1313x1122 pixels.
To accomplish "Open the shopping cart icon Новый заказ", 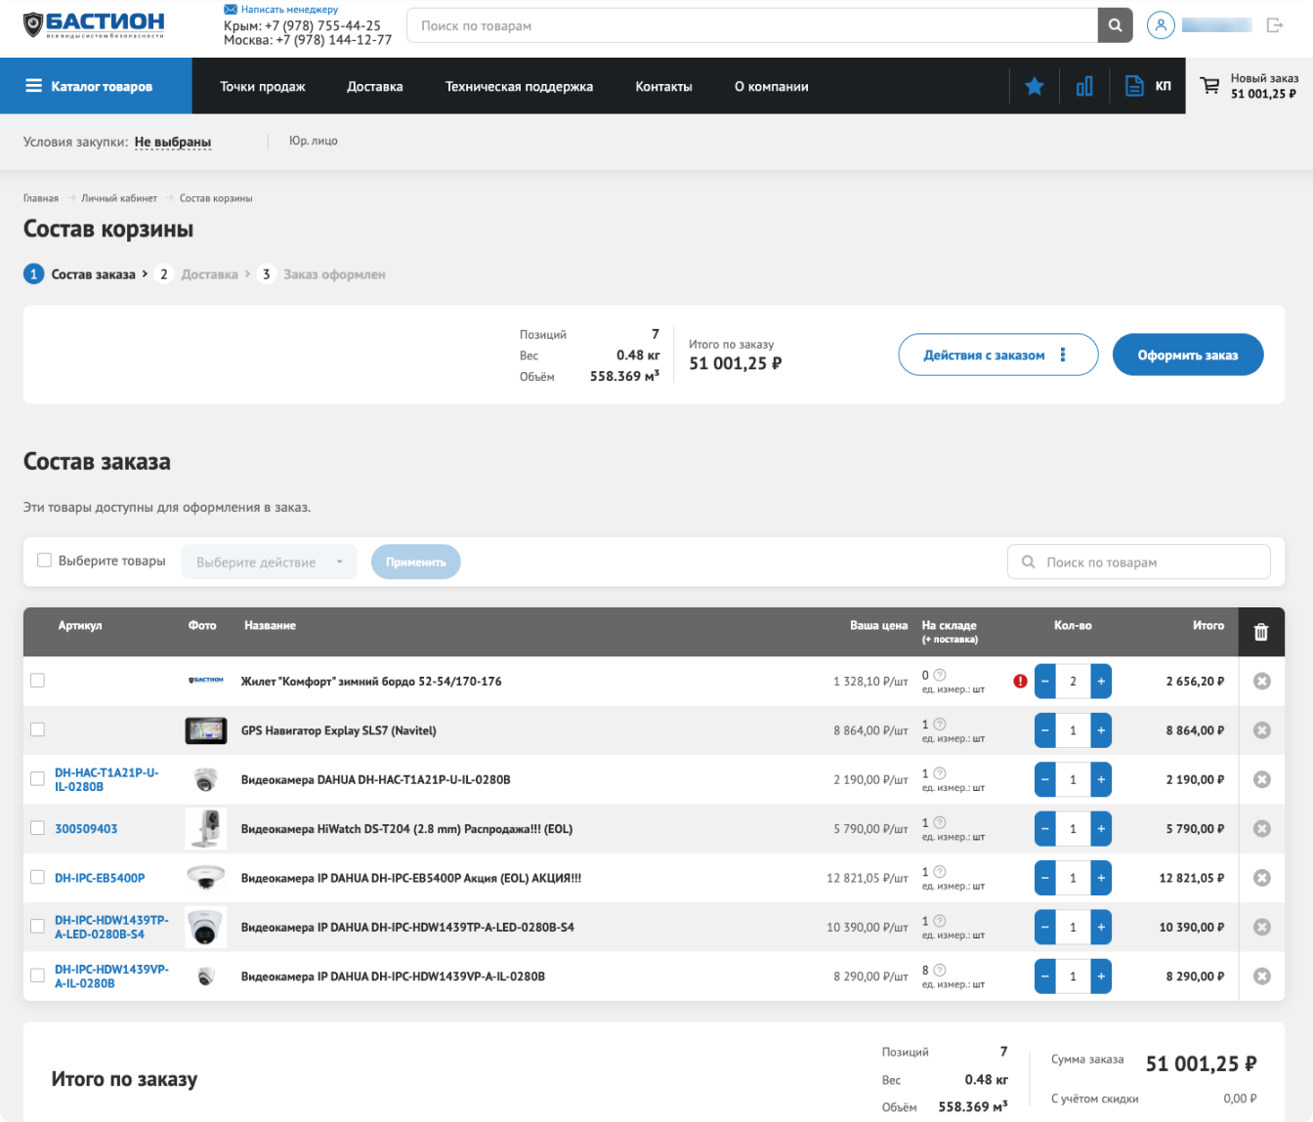I will [x=1210, y=86].
